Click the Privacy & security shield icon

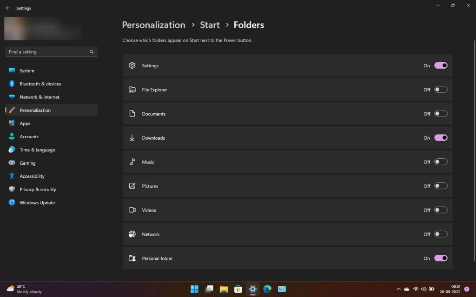tap(12, 189)
